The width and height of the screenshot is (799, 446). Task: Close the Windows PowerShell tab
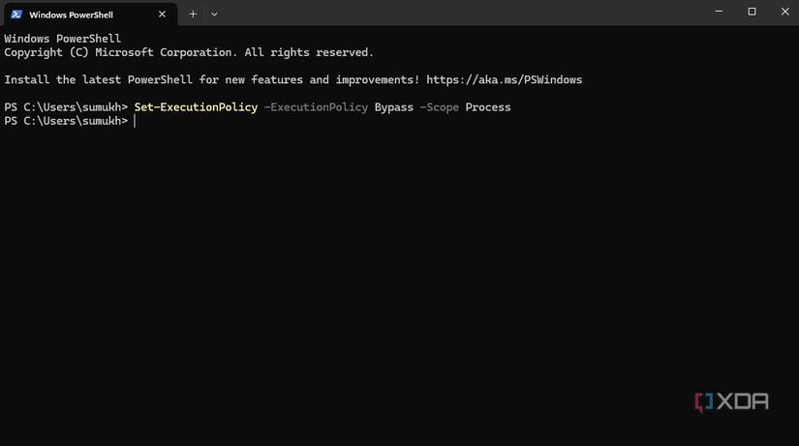point(162,15)
